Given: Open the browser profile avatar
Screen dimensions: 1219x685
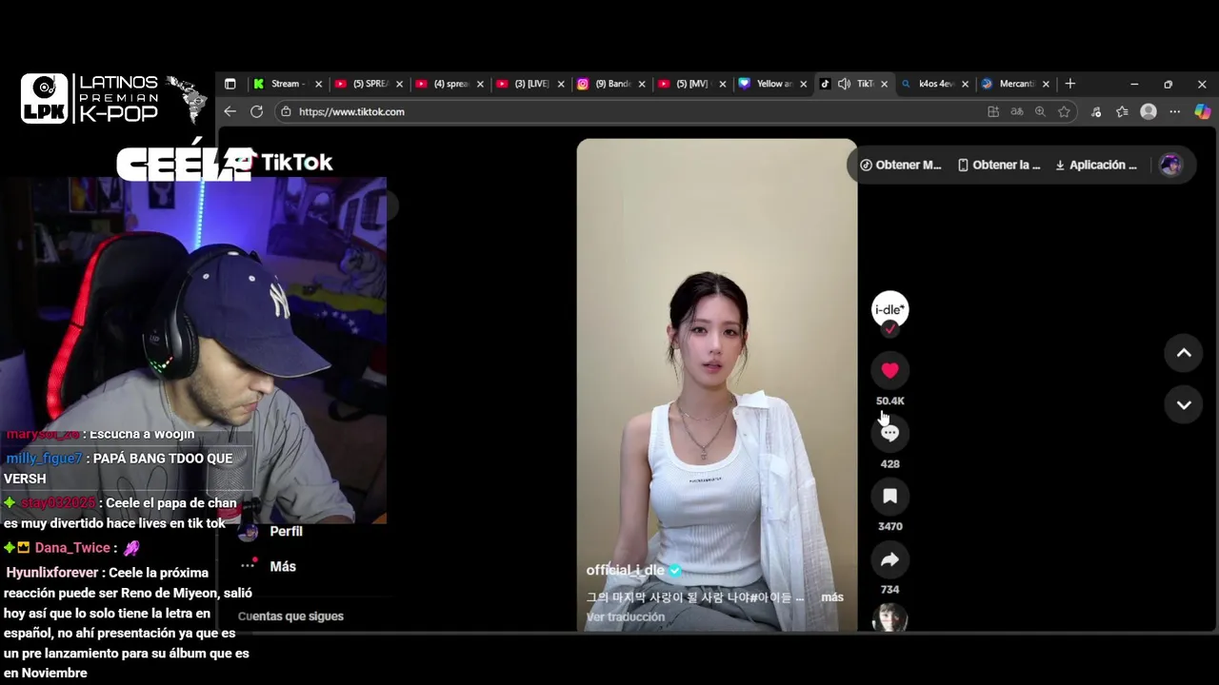Looking at the screenshot, I should pos(1149,111).
